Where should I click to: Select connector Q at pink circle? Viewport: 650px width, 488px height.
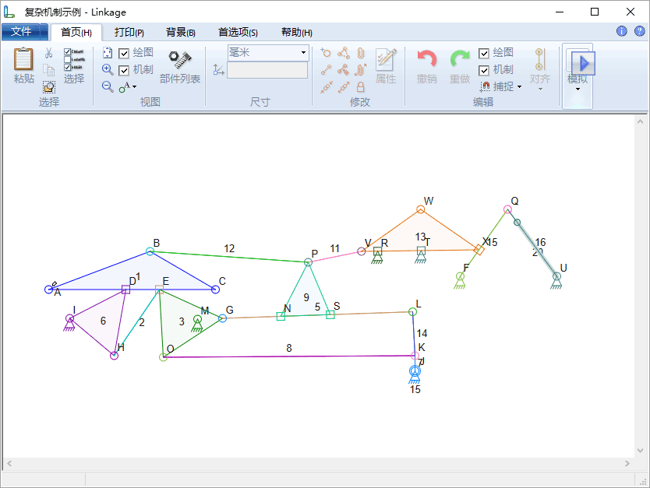click(507, 209)
